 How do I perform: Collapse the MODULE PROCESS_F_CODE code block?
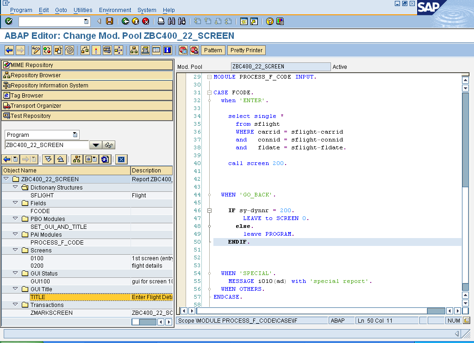coord(209,77)
